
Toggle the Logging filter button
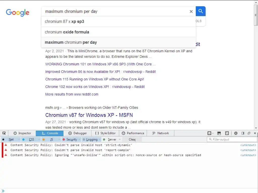[x=90, y=139]
